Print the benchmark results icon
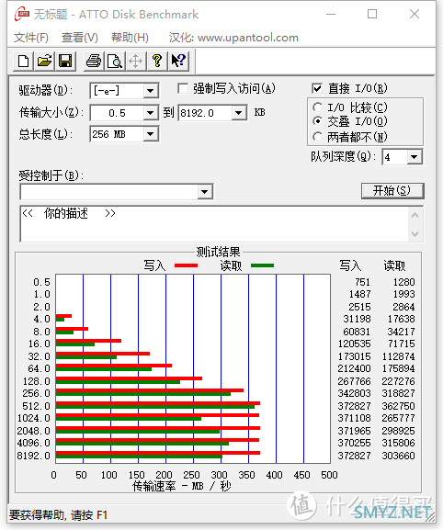The height and width of the screenshot is (530, 443). click(94, 62)
